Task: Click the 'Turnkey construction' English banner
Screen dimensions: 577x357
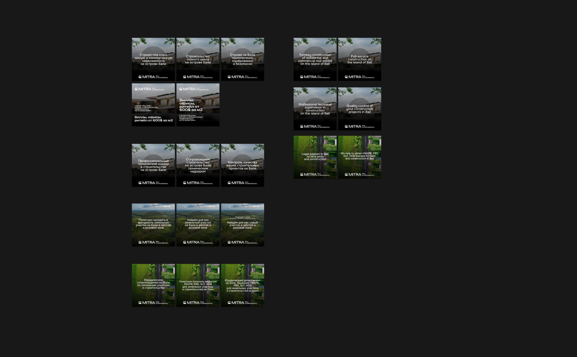Action: point(315,60)
